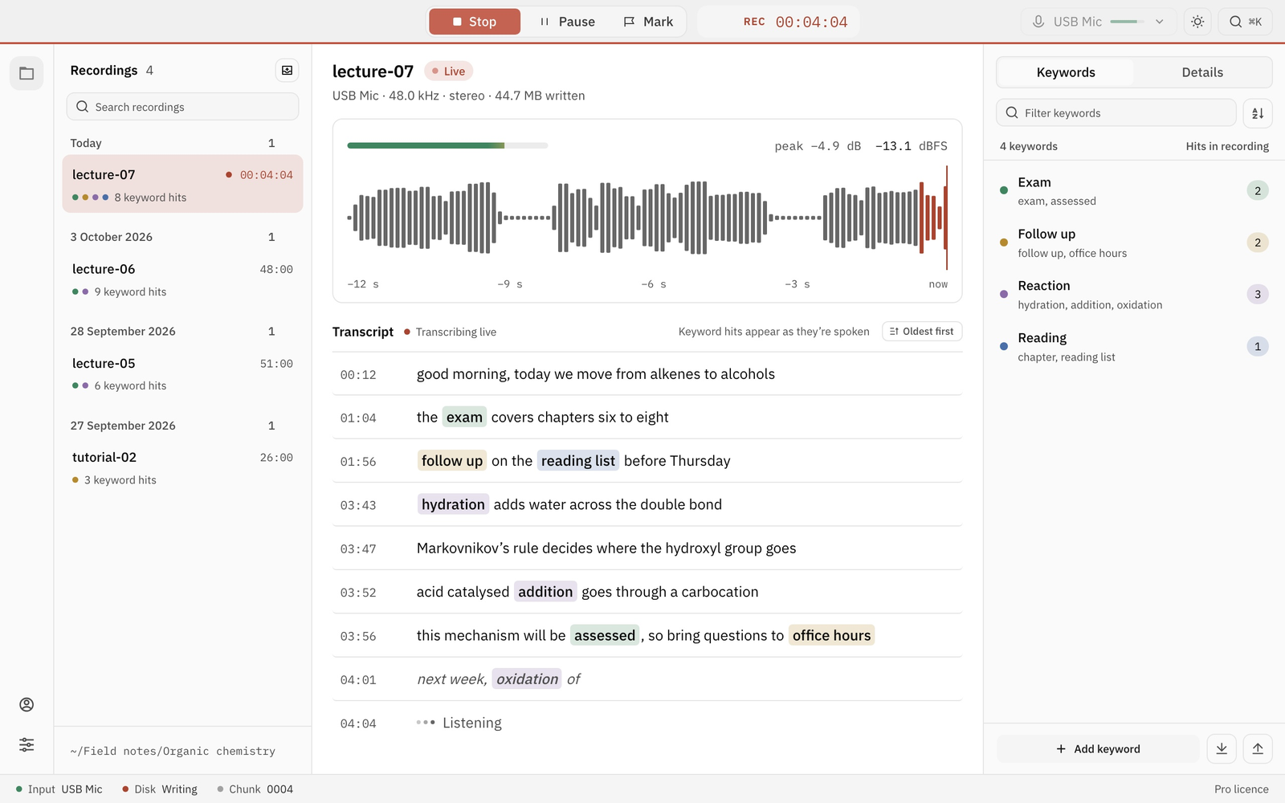This screenshot has width=1285, height=803.
Task: Click the 03:47 transcript timestamp
Action: (358, 549)
